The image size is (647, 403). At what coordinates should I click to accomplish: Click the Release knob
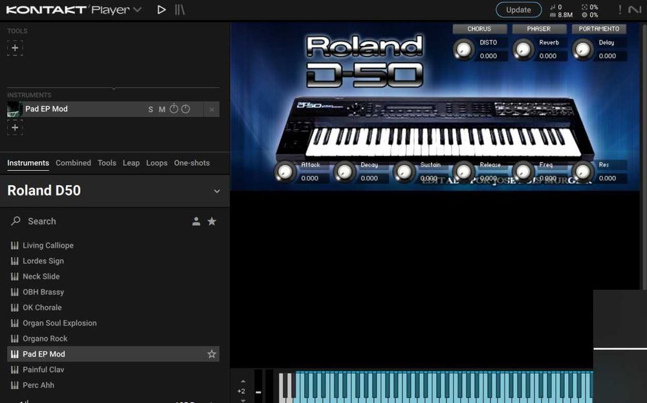click(463, 171)
